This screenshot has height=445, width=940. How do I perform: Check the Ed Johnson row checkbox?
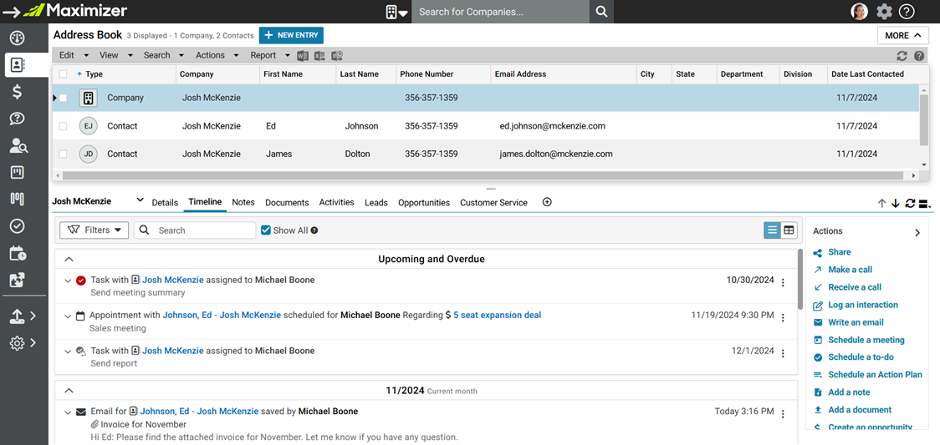63,125
